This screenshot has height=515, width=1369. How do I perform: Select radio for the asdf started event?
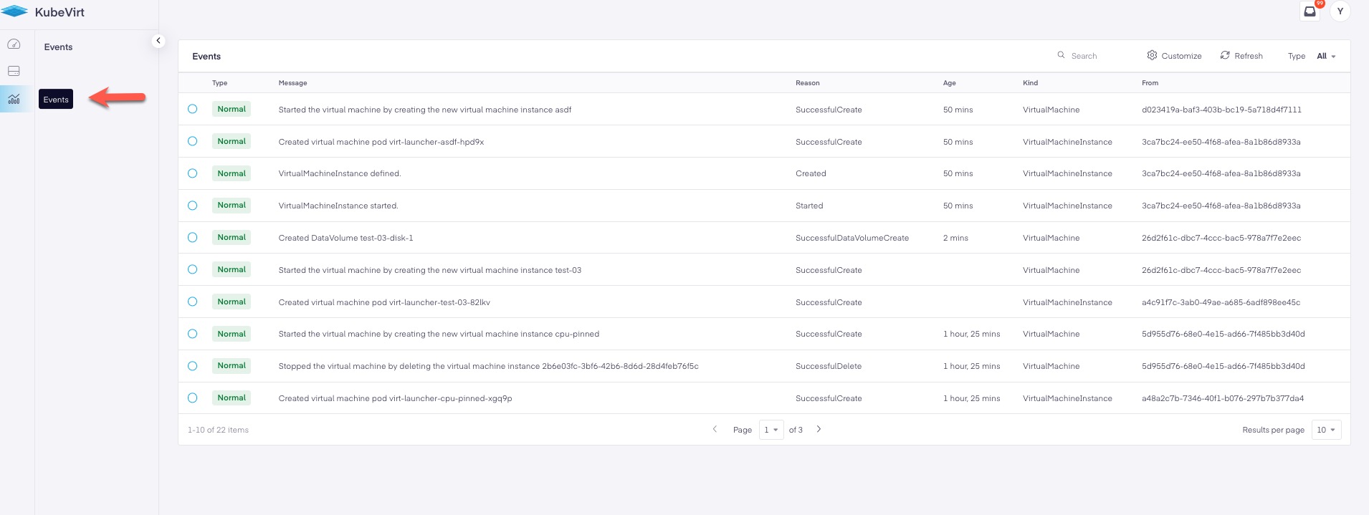[x=192, y=109]
